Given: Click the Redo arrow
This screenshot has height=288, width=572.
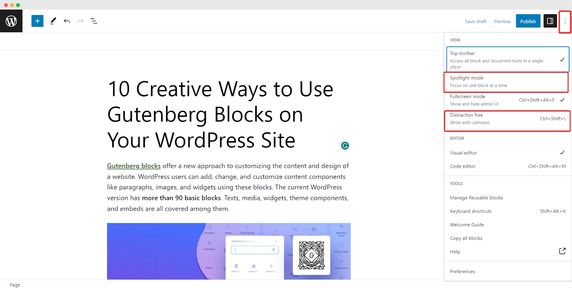Looking at the screenshot, I should [80, 21].
